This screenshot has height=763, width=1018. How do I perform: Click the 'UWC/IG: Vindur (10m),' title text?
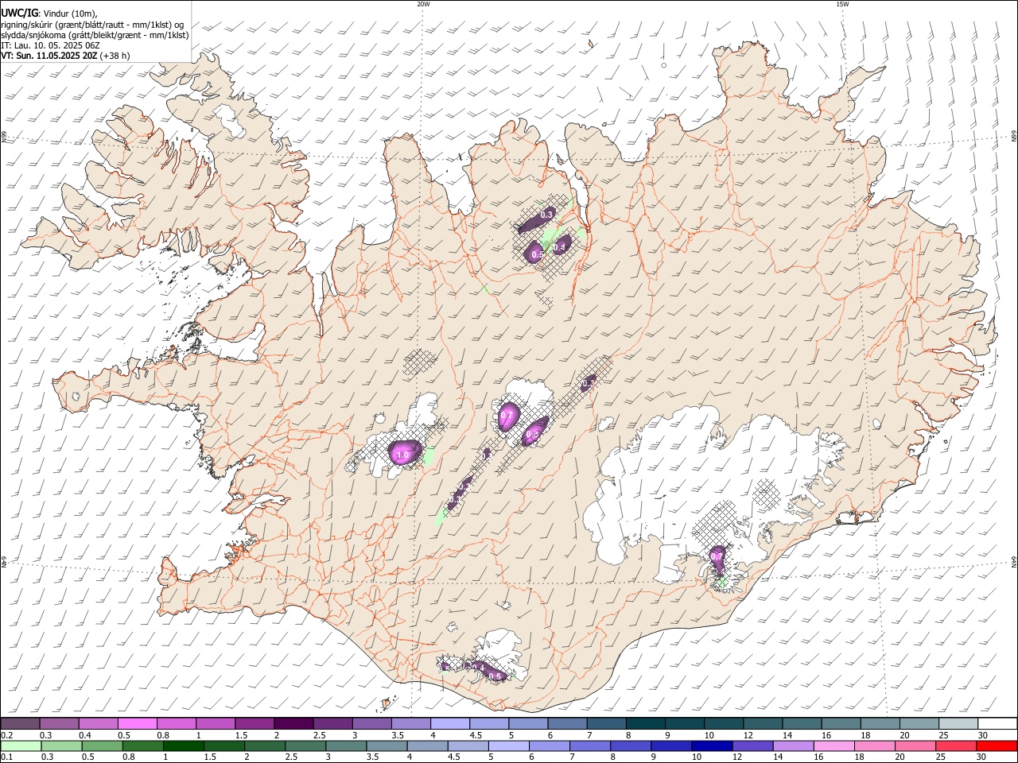tap(49, 13)
